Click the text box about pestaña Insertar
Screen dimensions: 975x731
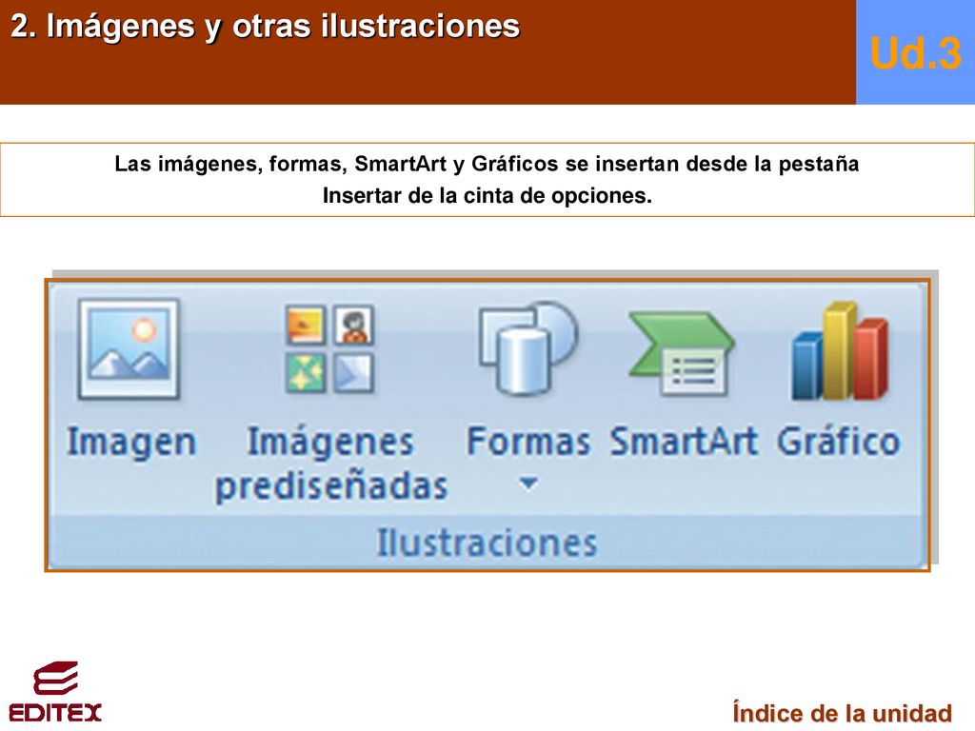click(487, 180)
